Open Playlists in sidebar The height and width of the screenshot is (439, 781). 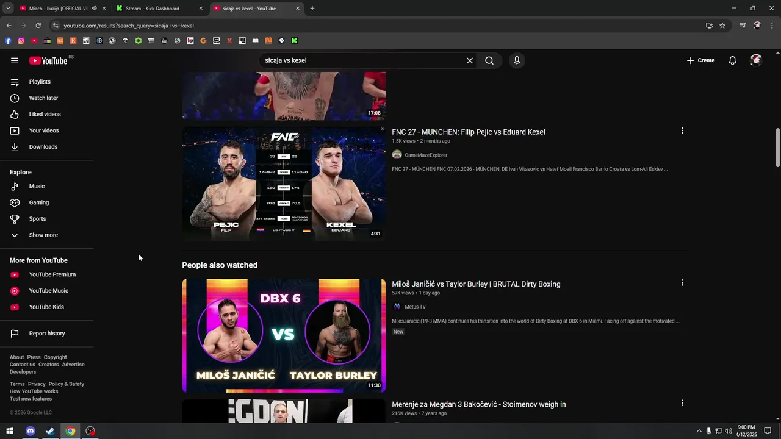point(40,82)
